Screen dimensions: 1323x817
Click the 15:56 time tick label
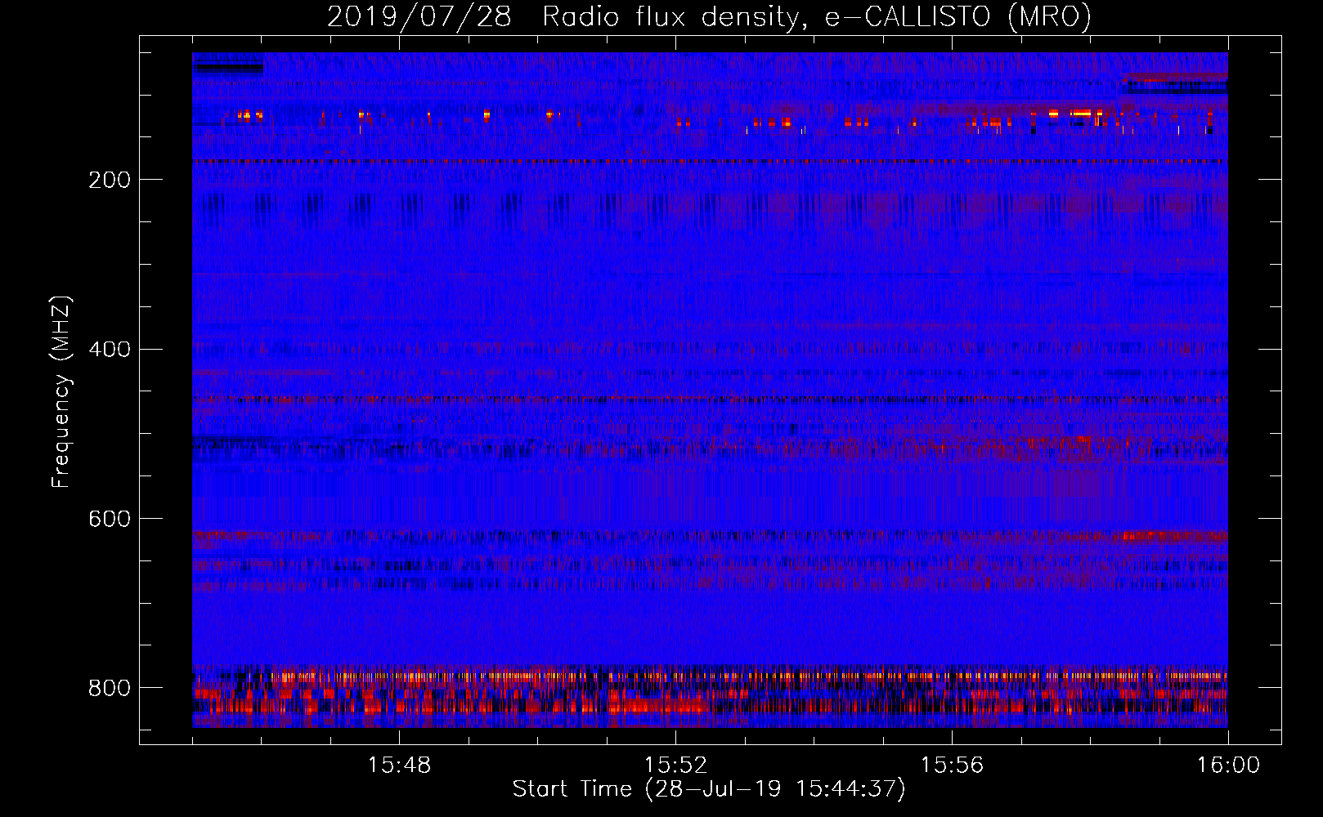tap(952, 766)
